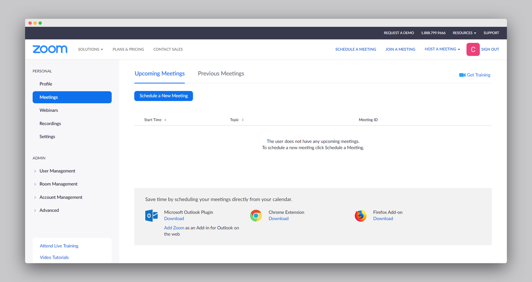Click Sign Out link

tap(490, 49)
